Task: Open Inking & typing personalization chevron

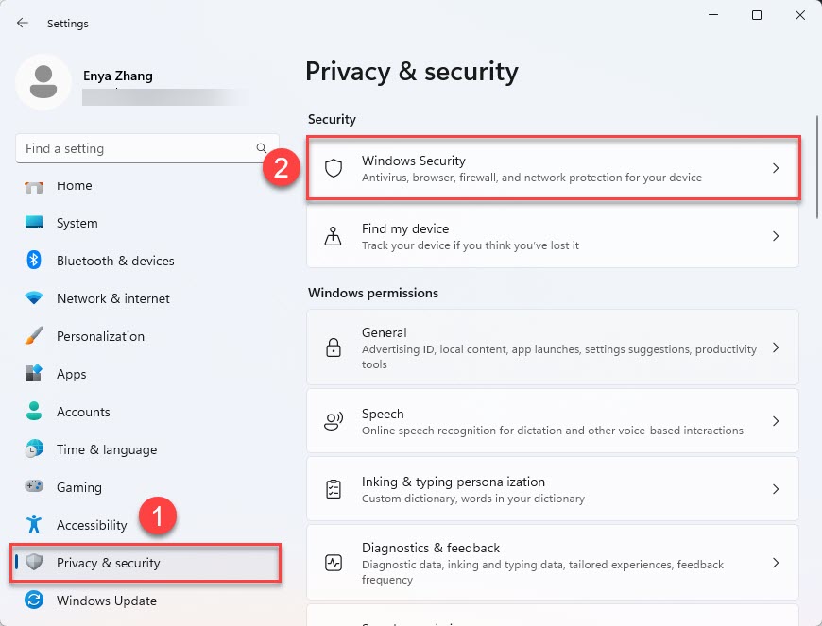Action: (x=776, y=489)
